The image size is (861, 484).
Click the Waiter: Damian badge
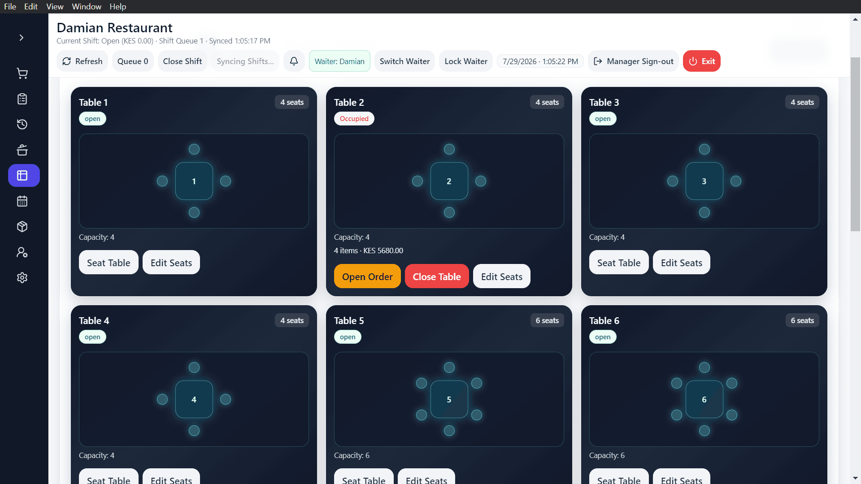point(339,61)
